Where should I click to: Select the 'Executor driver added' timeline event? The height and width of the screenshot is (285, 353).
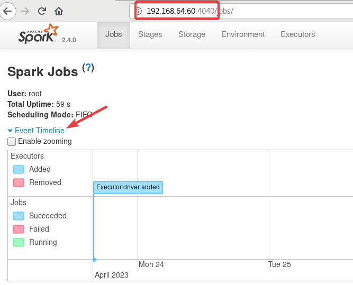pyautogui.click(x=128, y=187)
